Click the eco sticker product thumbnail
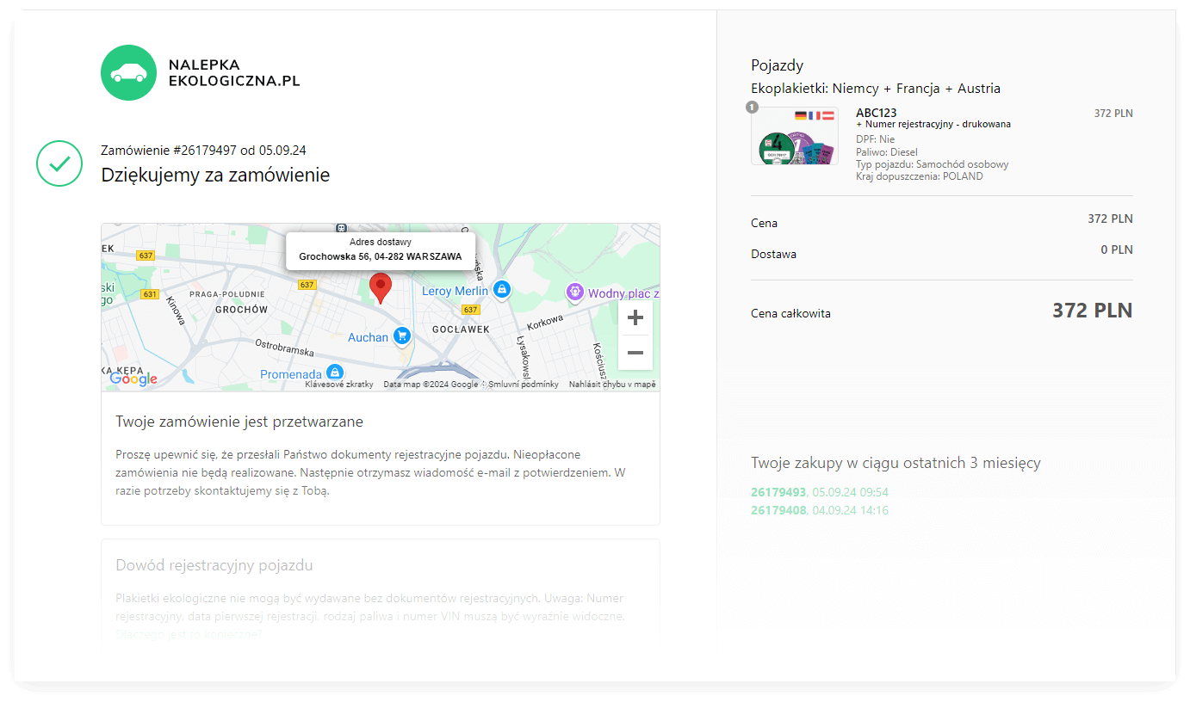1190x702 pixels. point(794,137)
